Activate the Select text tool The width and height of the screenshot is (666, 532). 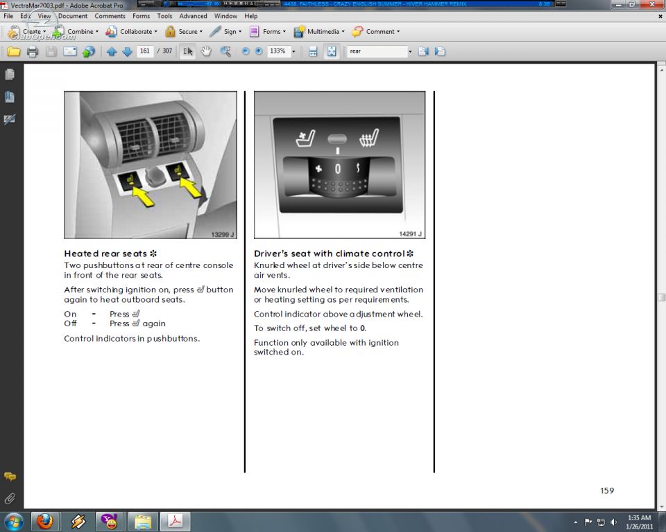pos(188,52)
